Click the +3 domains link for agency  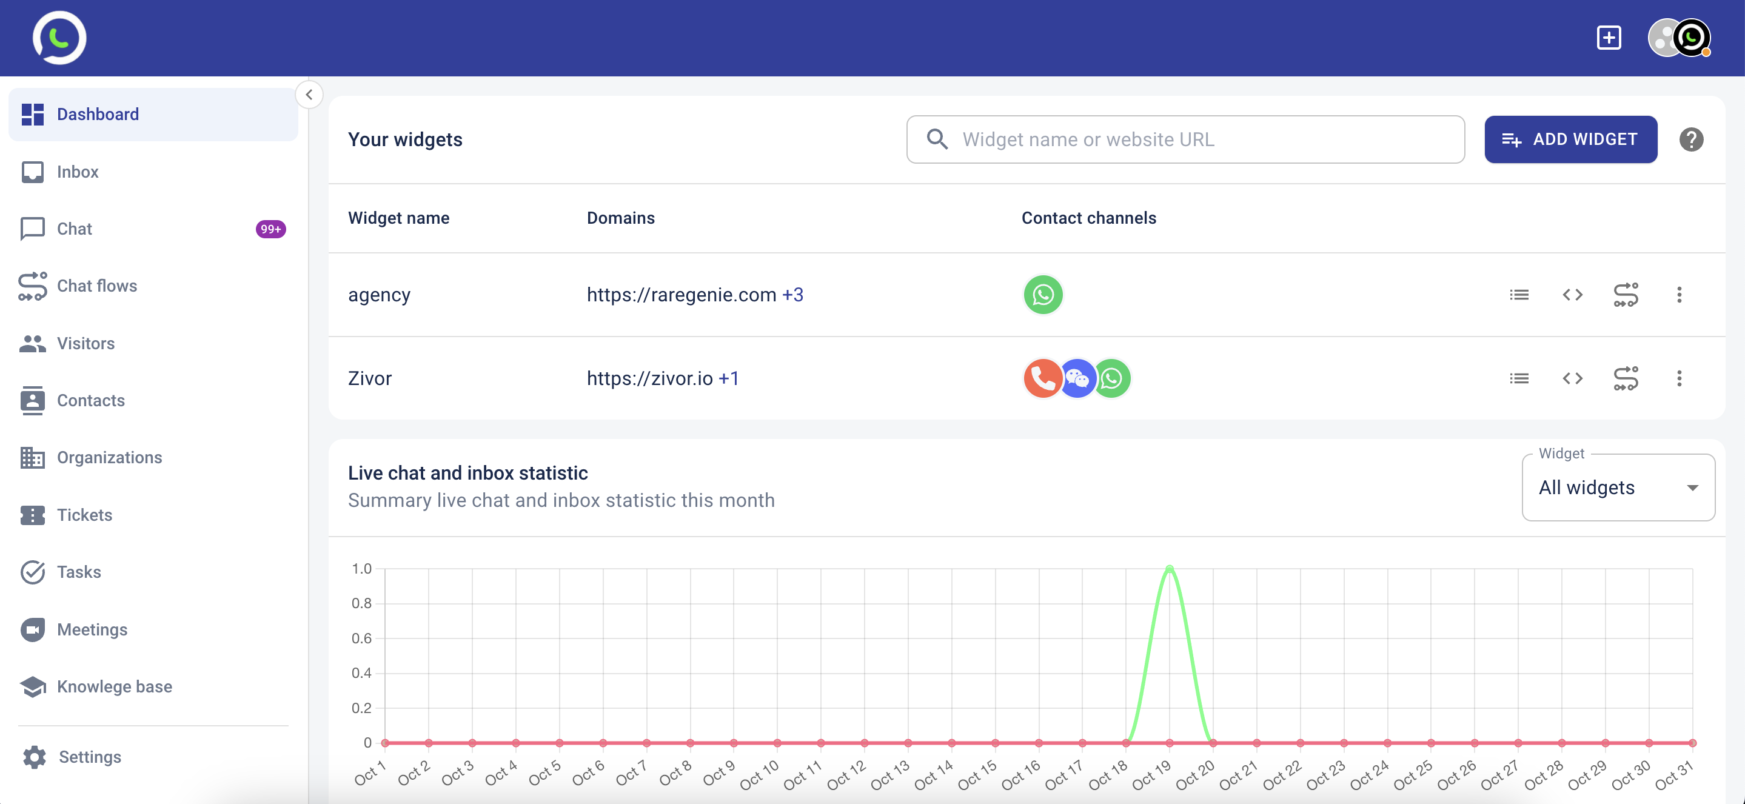(792, 295)
